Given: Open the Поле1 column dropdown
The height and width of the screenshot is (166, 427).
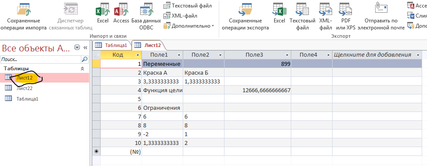Looking at the screenshot, I should point(179,55).
